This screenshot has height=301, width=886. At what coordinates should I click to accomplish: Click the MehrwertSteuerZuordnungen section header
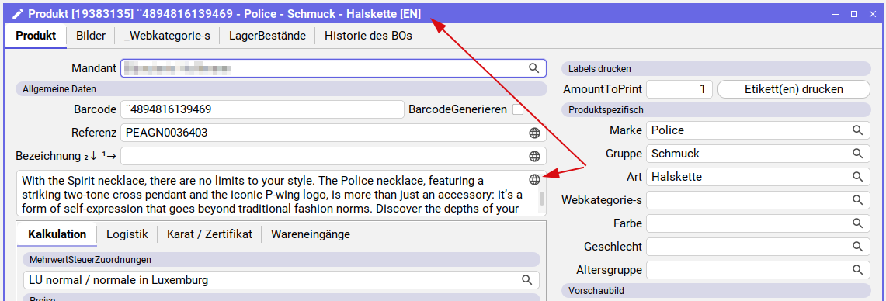[x=281, y=260]
